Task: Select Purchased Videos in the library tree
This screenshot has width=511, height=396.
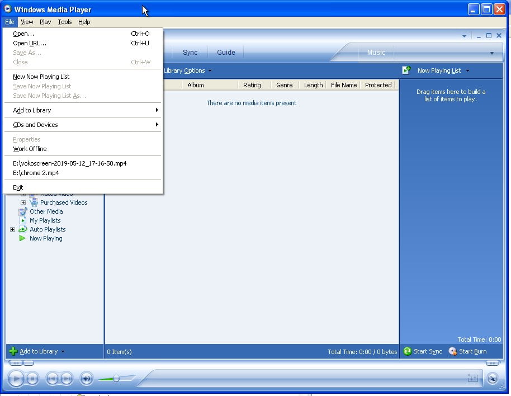Action: click(x=64, y=202)
